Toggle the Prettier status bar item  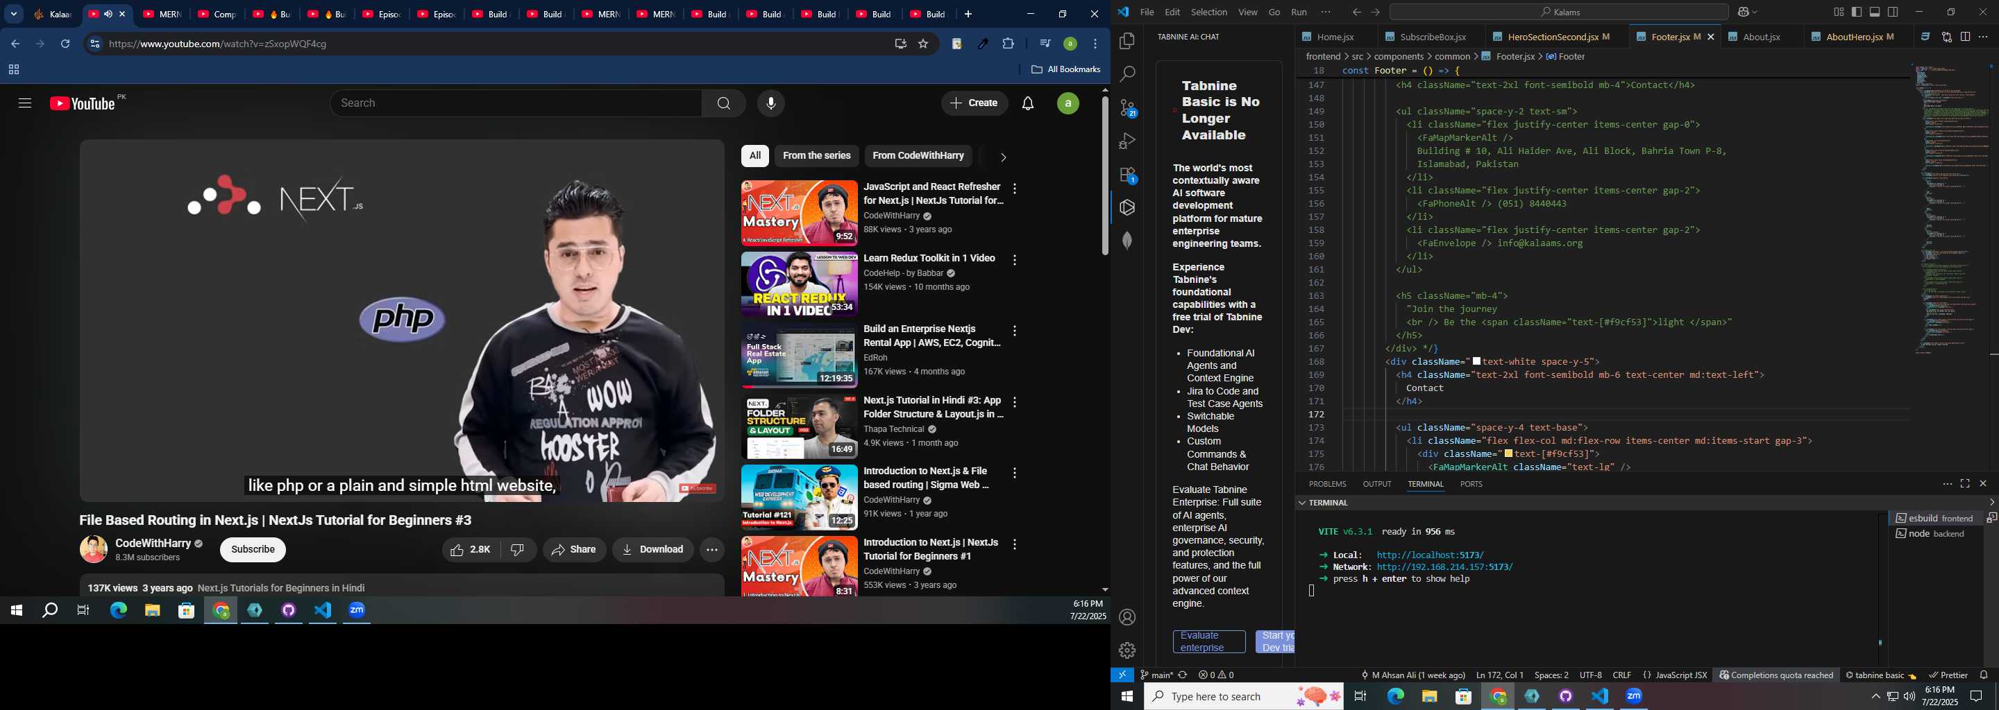click(1948, 675)
